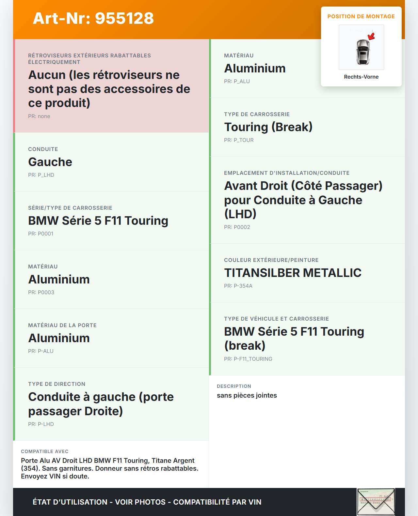Click the POSITION DE MONTAGE title

[x=361, y=16]
